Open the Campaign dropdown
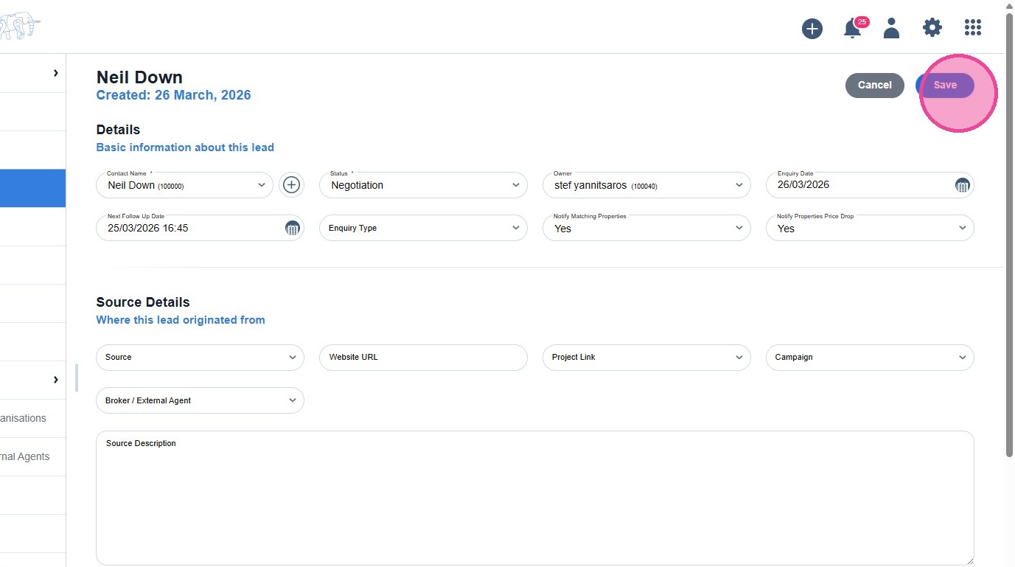1015x567 pixels. click(x=870, y=357)
